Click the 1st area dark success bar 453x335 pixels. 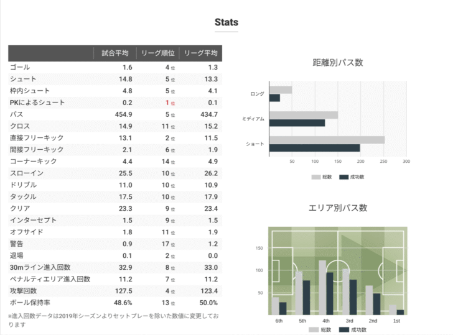tap(400, 313)
